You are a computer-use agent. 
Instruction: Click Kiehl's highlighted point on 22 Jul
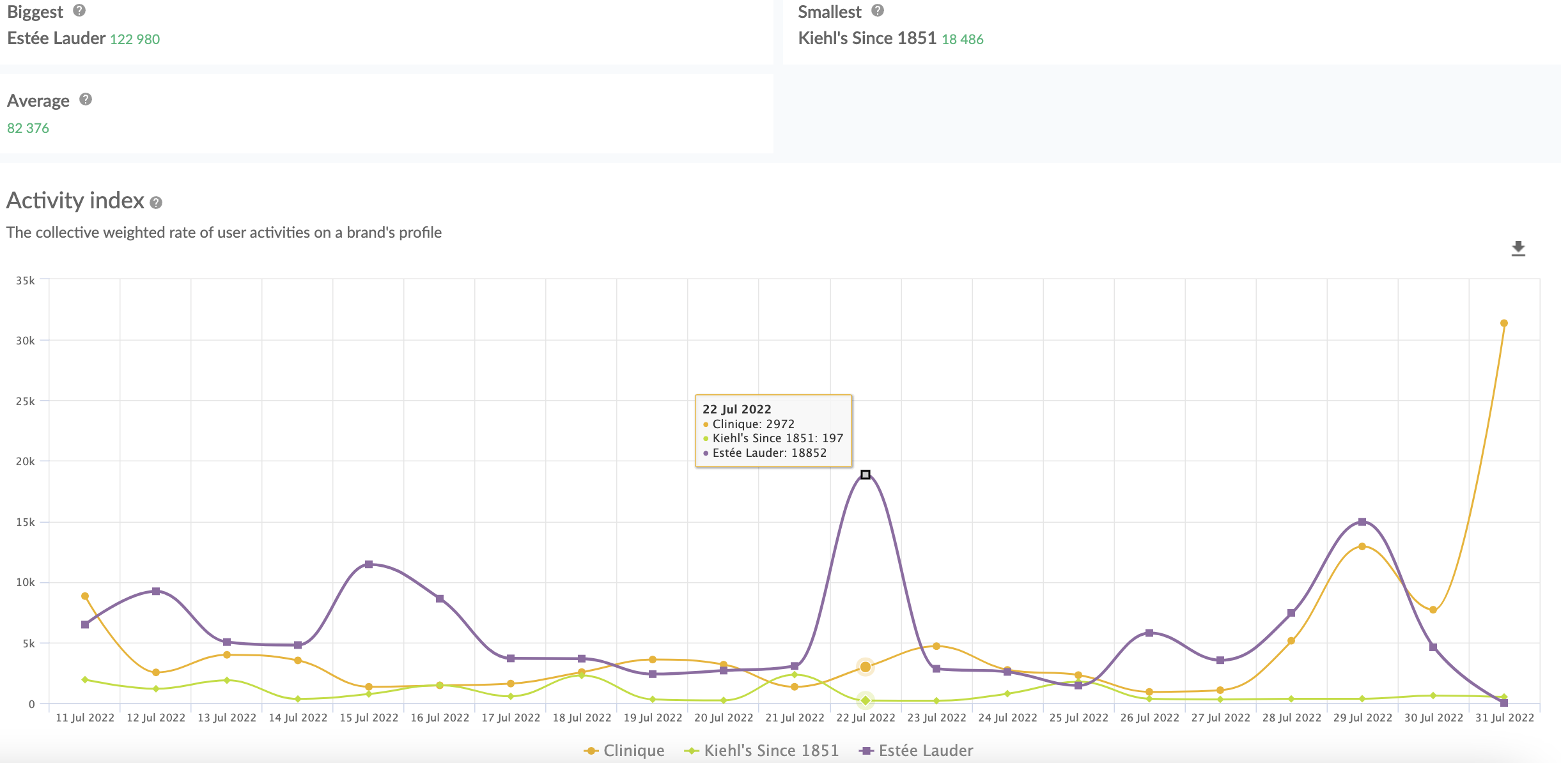click(x=865, y=700)
